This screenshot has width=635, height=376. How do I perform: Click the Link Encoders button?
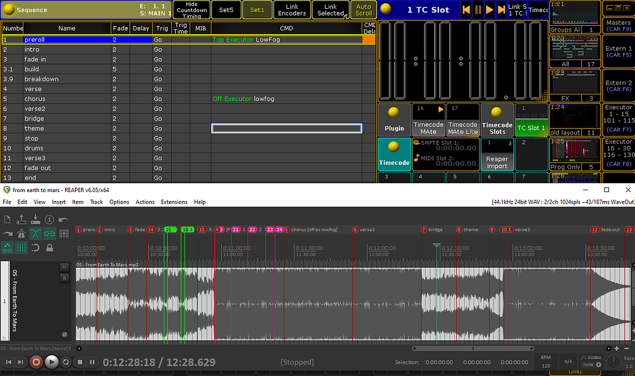(x=292, y=9)
